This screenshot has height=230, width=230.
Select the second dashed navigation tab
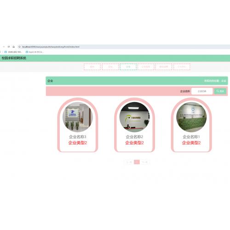[110, 67]
